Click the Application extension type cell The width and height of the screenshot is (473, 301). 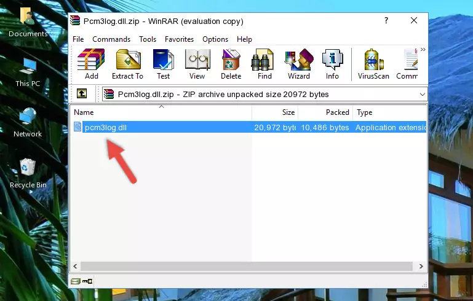click(391, 127)
